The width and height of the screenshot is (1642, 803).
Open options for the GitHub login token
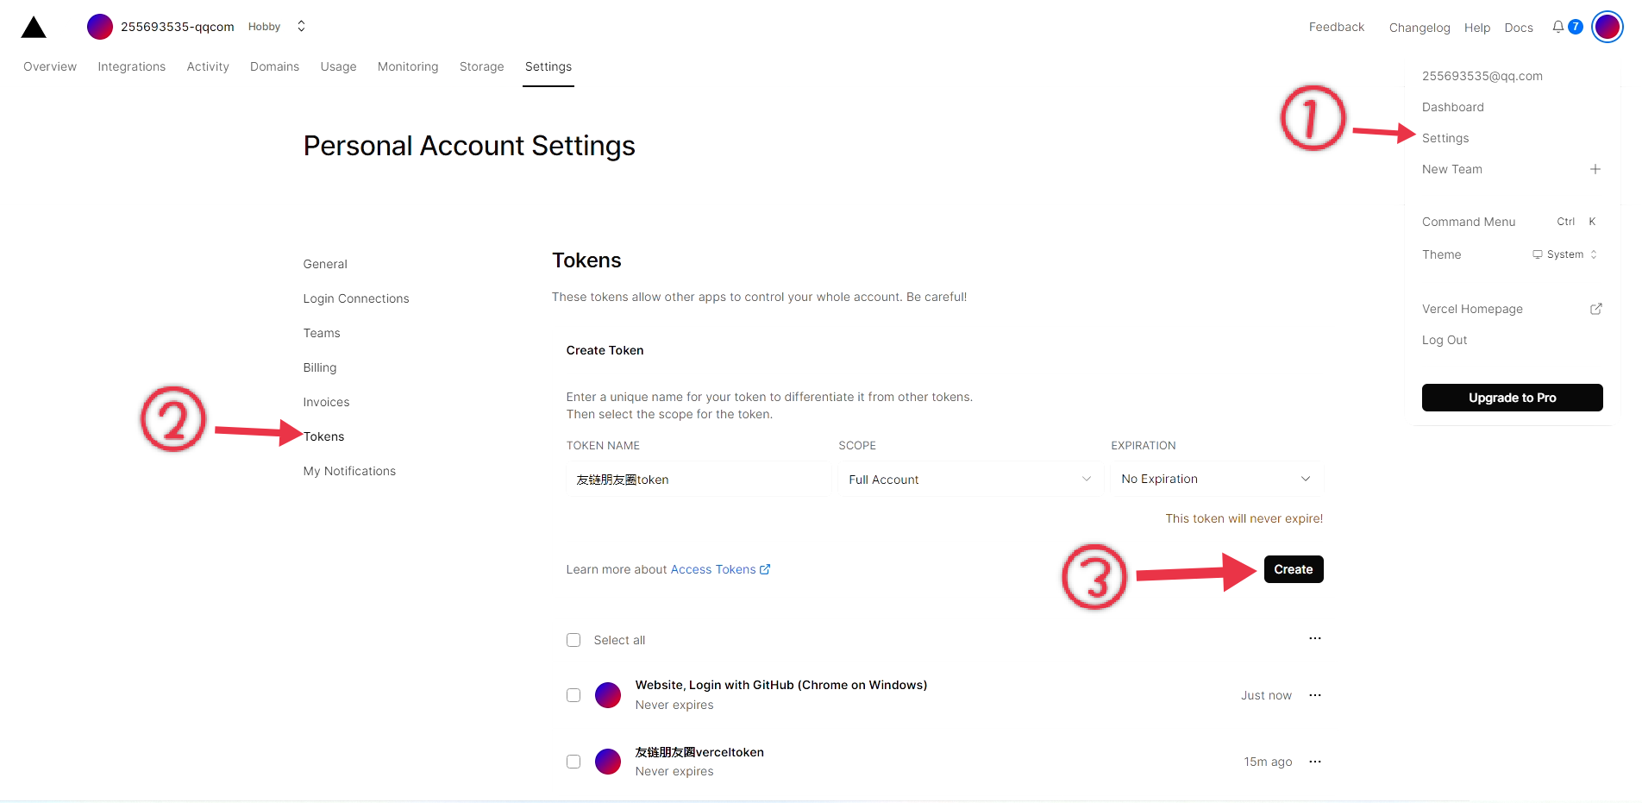pos(1315,695)
